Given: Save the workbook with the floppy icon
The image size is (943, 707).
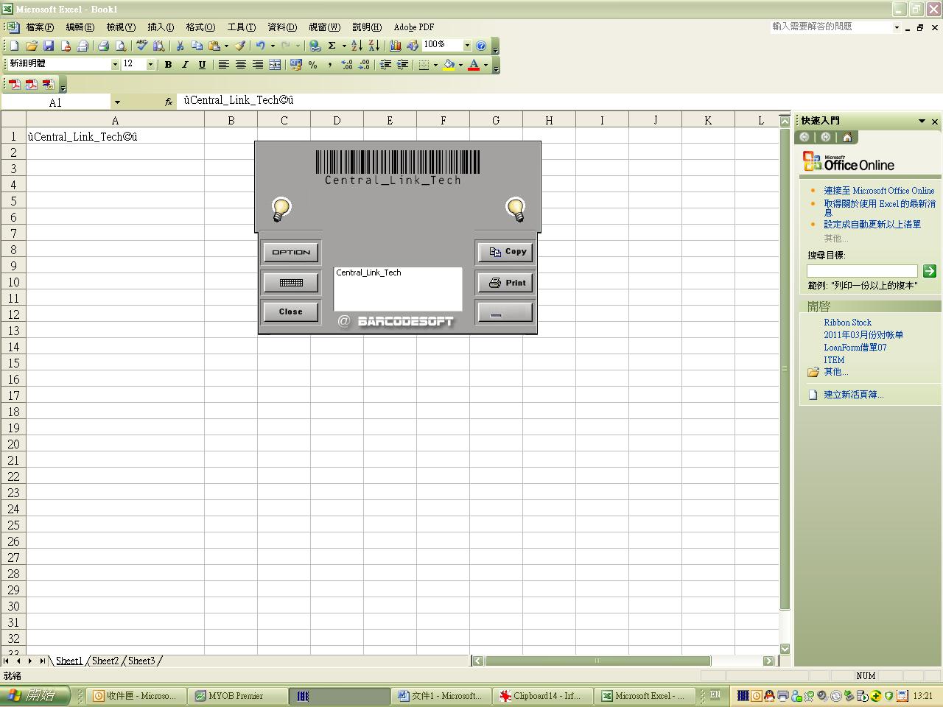Looking at the screenshot, I should tap(49, 46).
